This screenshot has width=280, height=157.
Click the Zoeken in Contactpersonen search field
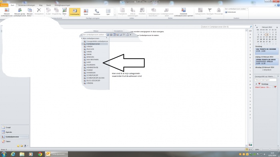click(x=225, y=27)
